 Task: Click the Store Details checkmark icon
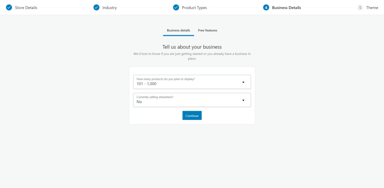(9, 8)
